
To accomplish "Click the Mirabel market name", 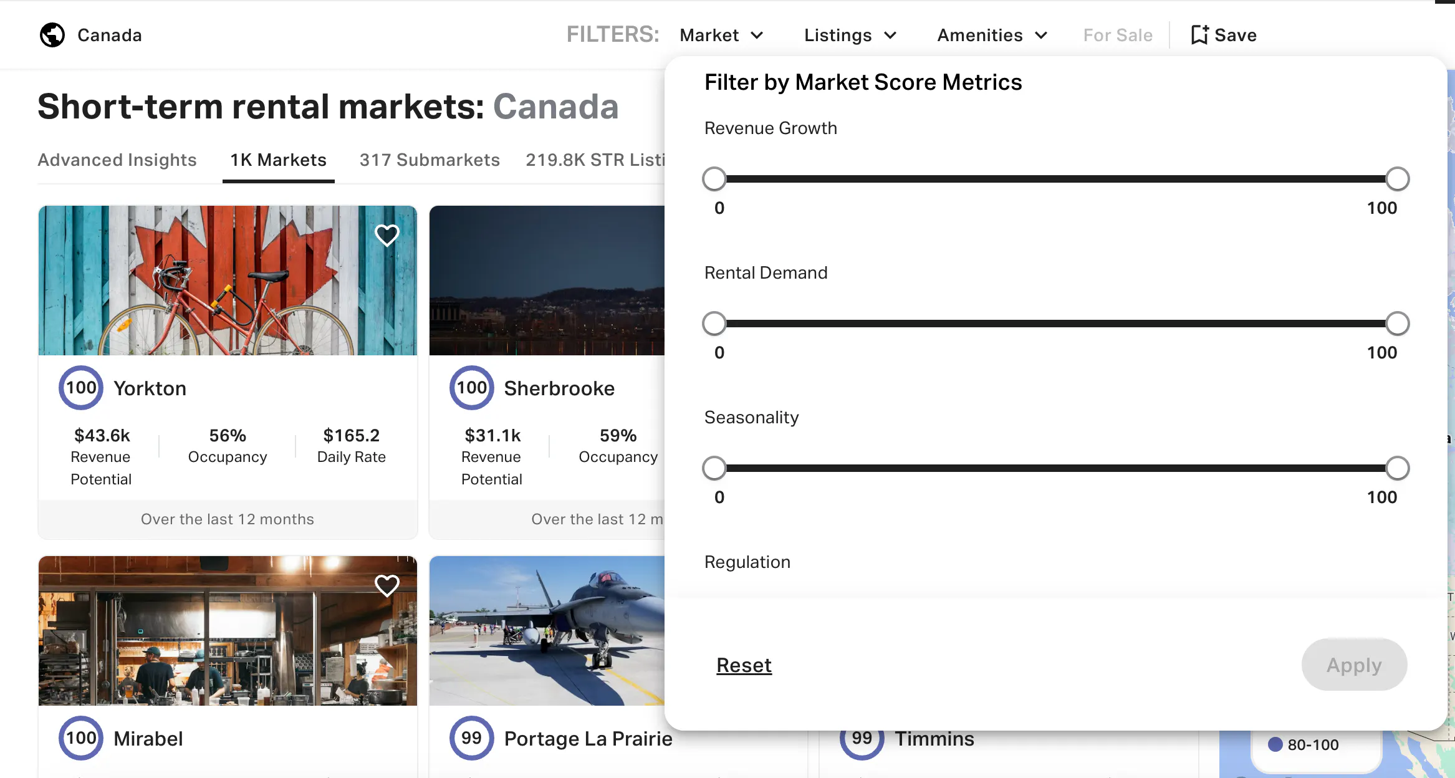I will (148, 739).
